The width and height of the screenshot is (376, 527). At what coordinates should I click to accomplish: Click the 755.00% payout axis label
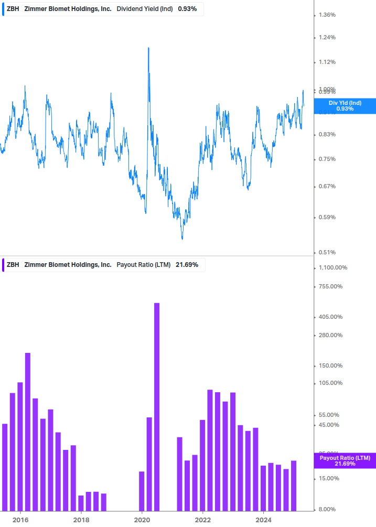point(330,286)
